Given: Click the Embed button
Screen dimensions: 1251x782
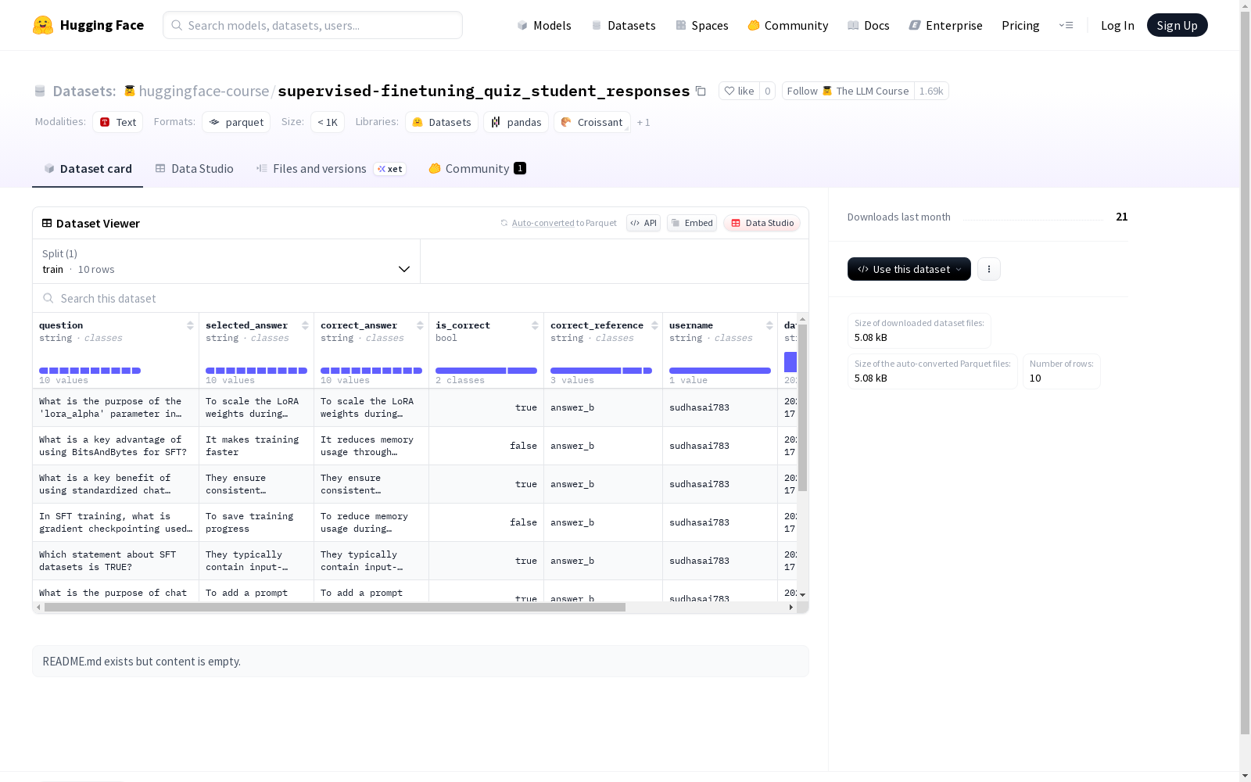Looking at the screenshot, I should pyautogui.click(x=692, y=223).
